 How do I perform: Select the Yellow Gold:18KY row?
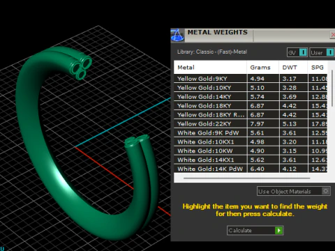click(x=251, y=106)
